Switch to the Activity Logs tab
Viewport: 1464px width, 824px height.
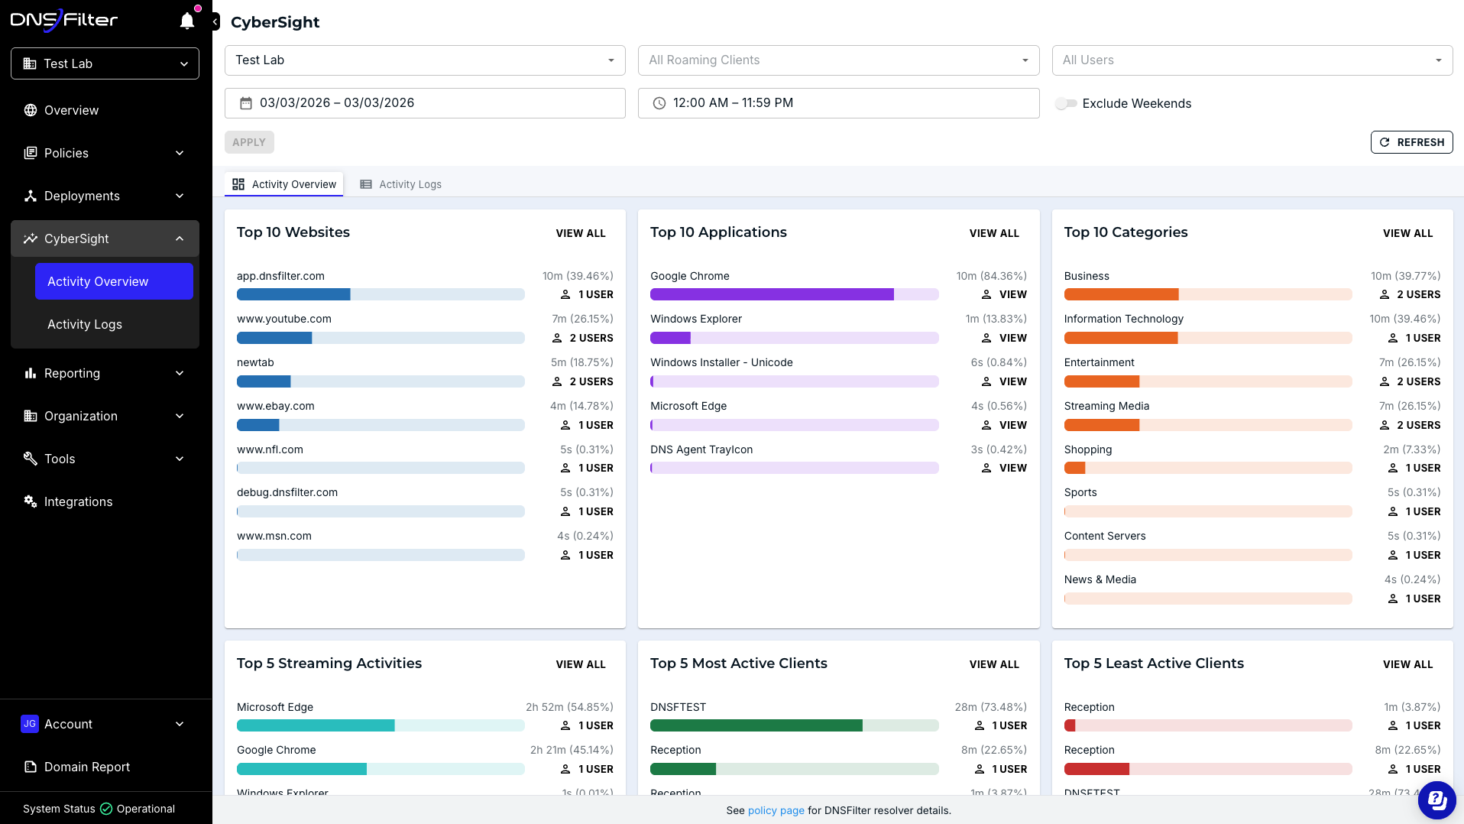point(401,184)
